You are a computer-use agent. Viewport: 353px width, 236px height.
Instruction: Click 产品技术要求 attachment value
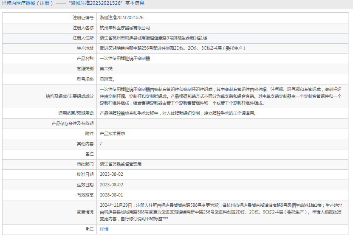point(112,133)
